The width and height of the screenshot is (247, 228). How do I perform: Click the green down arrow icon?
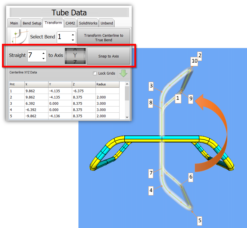(x=123, y=73)
